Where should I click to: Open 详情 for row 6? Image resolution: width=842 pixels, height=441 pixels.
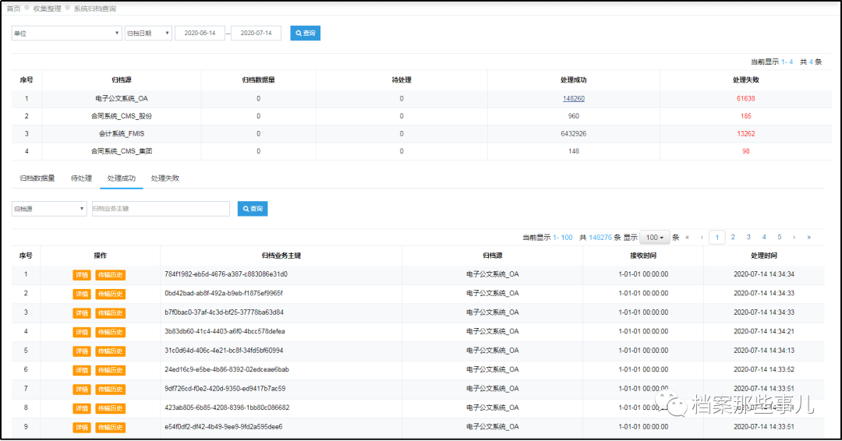pos(82,370)
